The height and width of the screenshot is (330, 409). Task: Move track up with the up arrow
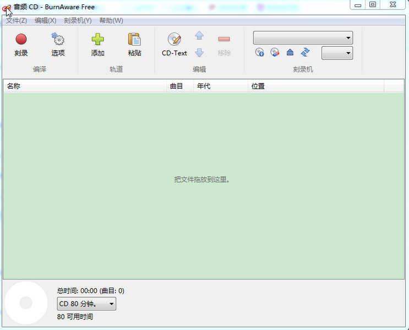199,35
